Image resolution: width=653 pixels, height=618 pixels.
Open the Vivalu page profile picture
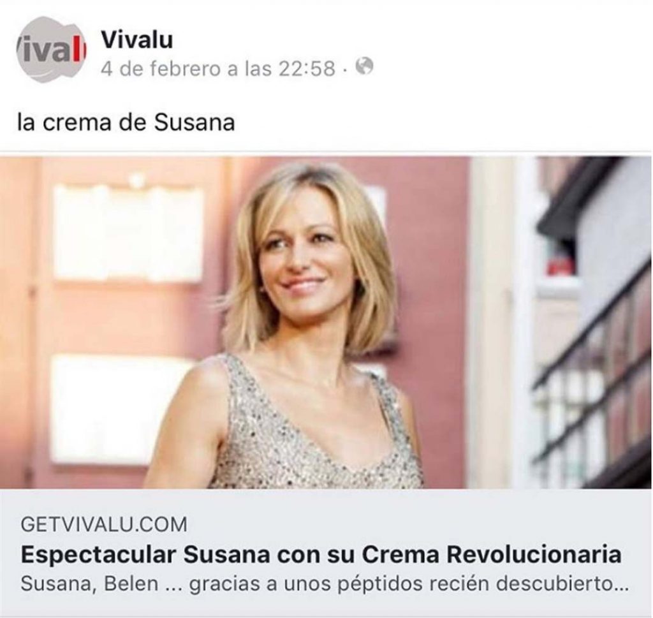click(50, 50)
